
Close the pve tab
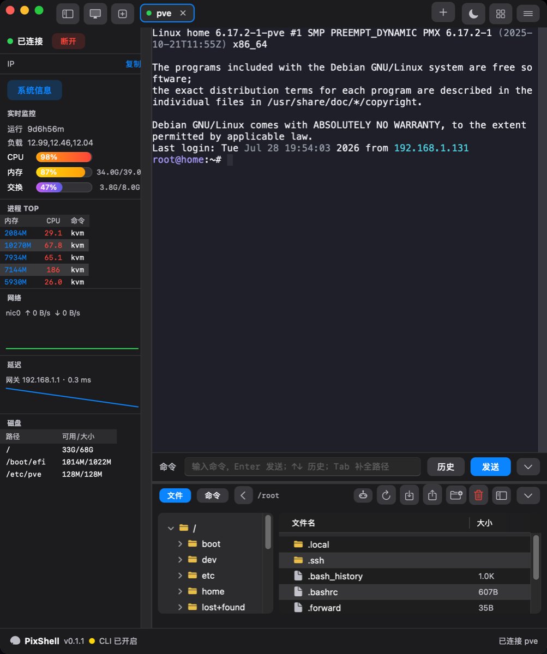coord(183,13)
